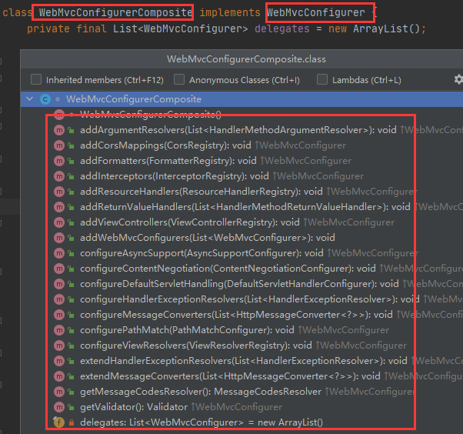Click method icon beside configureDefaultServletHandling
Viewport: 463px width, 434px height.
pos(59,284)
